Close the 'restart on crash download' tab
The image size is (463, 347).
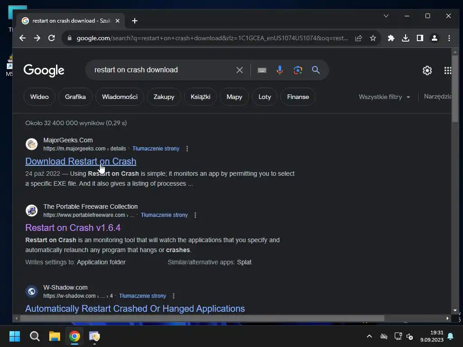pos(118,21)
